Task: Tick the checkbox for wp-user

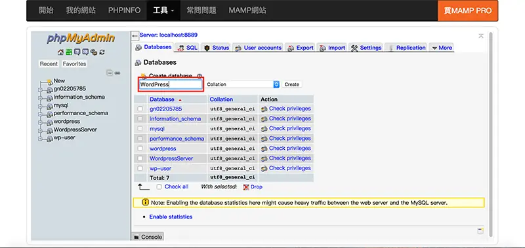Action: tap(140, 168)
